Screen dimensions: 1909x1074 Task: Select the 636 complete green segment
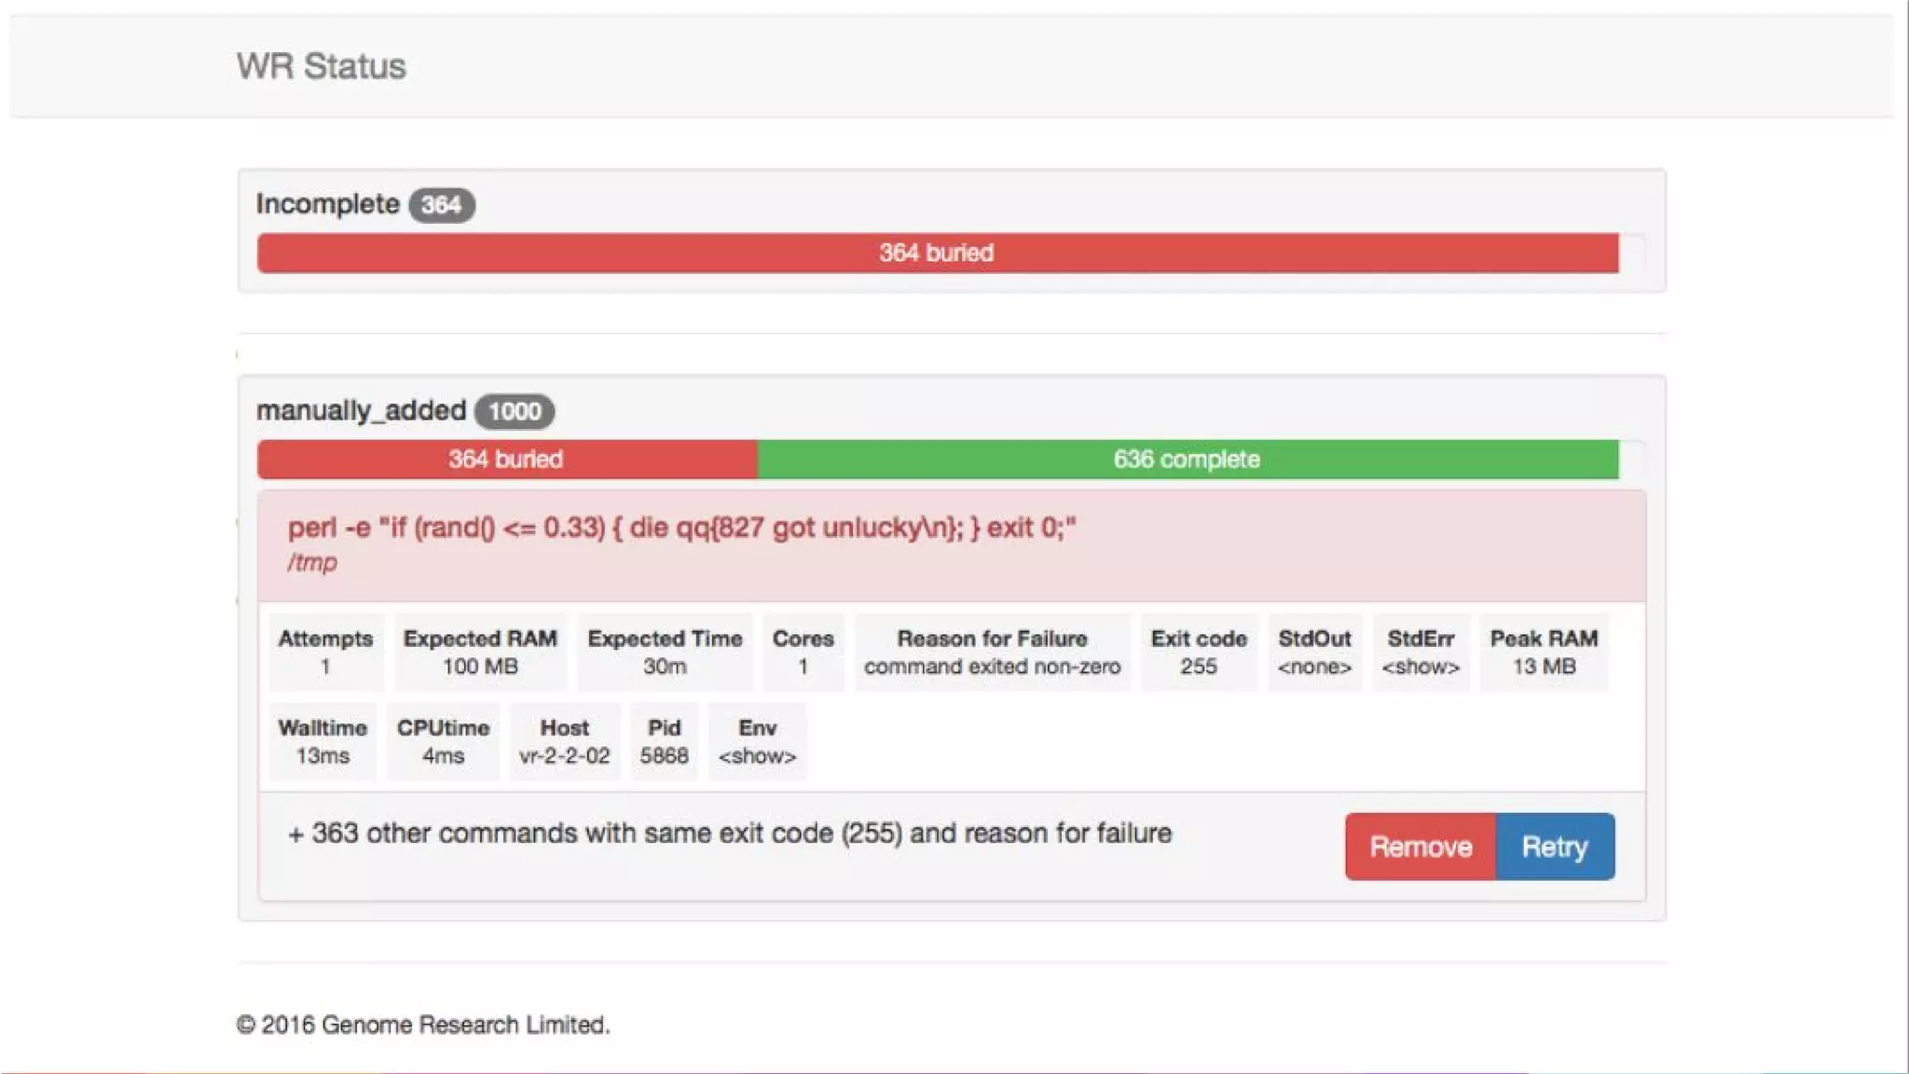(x=1187, y=460)
